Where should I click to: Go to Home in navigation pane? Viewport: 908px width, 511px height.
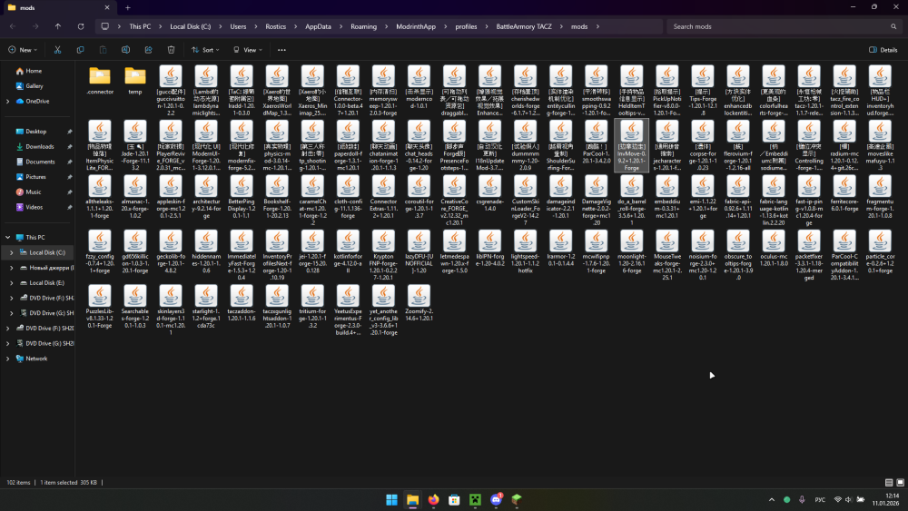pos(34,71)
